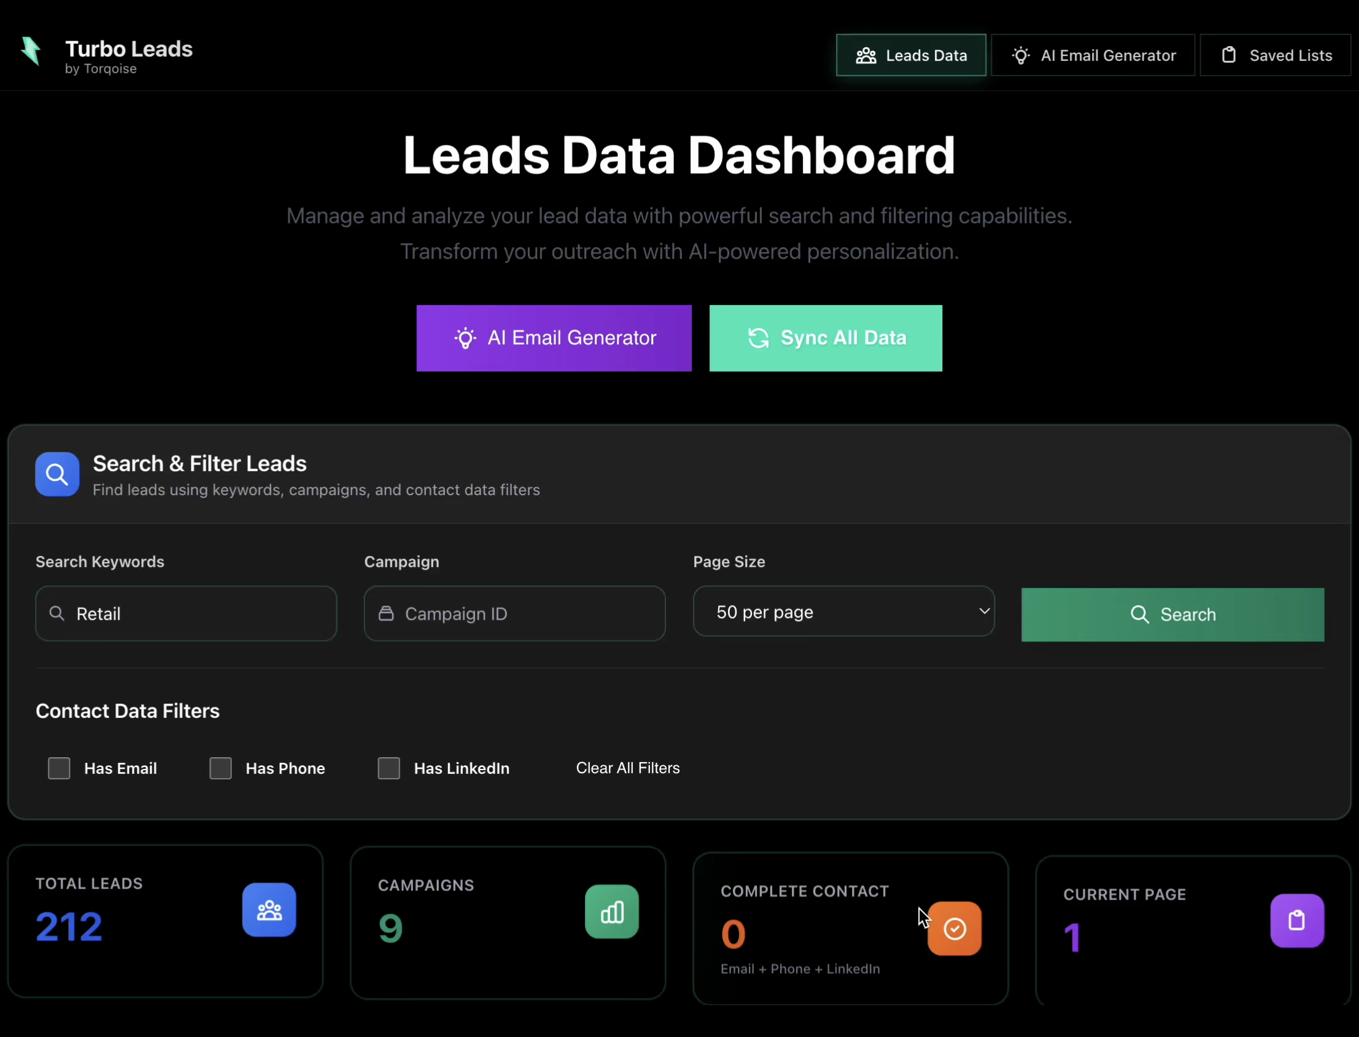Click the Turbo Leads lightning bolt logo
The width and height of the screenshot is (1359, 1037).
click(x=31, y=52)
